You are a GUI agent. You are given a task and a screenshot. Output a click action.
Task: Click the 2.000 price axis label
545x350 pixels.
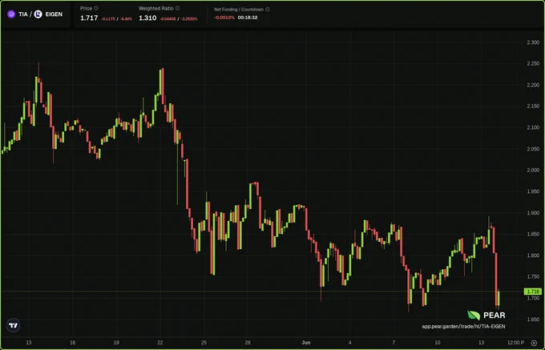tap(533, 170)
